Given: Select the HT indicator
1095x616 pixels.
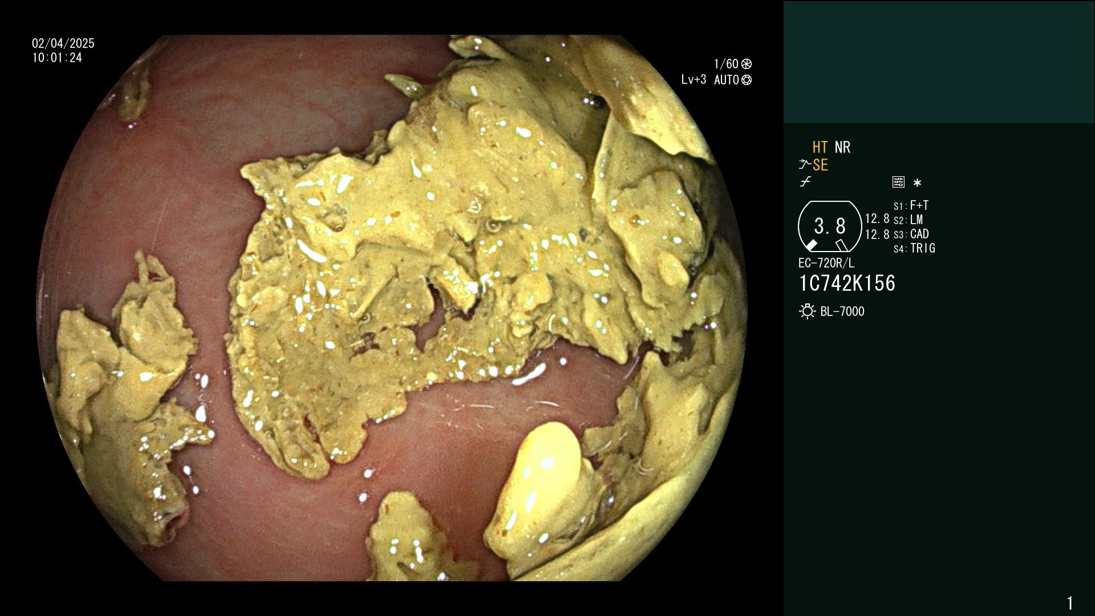Looking at the screenshot, I should point(820,147).
